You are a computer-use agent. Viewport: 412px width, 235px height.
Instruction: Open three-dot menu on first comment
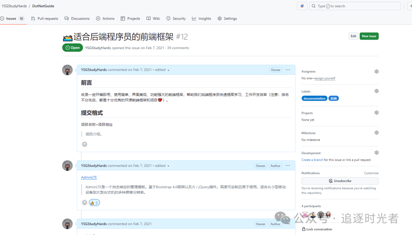pyautogui.click(x=288, y=70)
